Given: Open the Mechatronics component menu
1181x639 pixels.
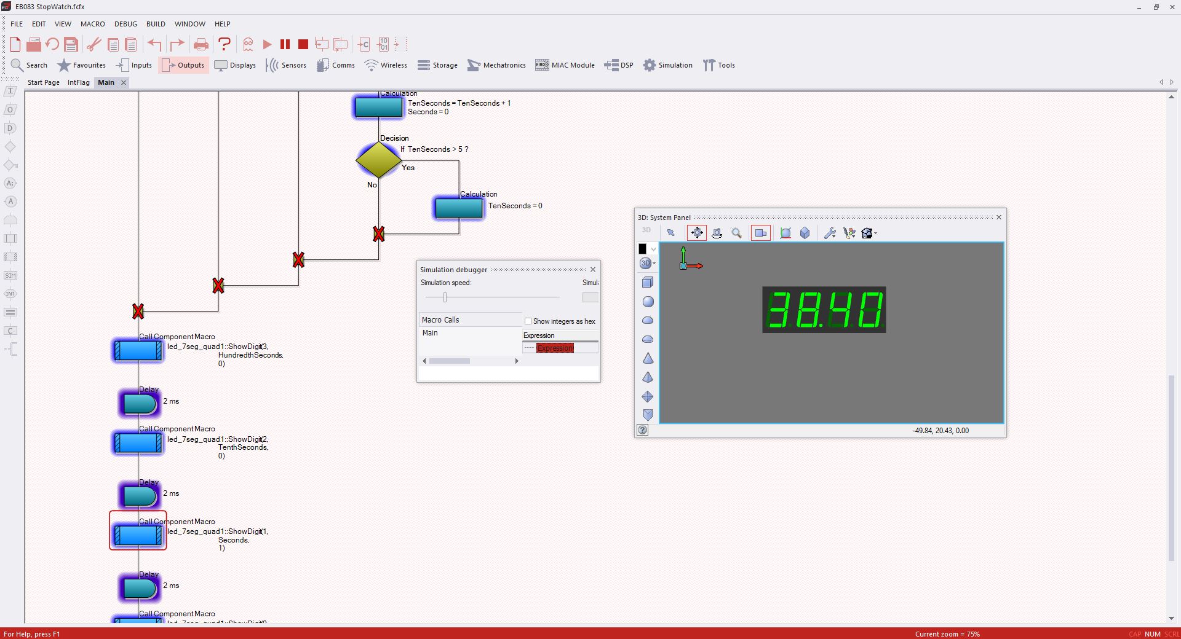Looking at the screenshot, I should [x=496, y=65].
